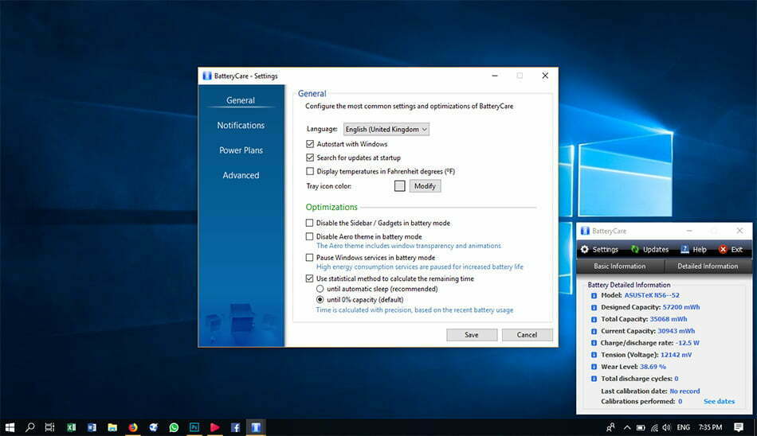This screenshot has width=757, height=436.
Task: Open the volume tray icon
Action: 667,427
